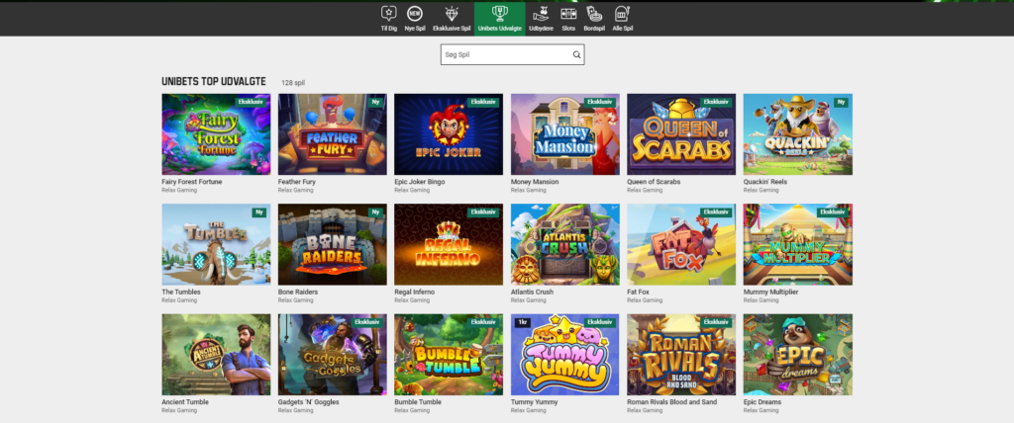The width and height of the screenshot is (1014, 423).
Task: Open The Tumbles game thumbnail
Action: 216,244
